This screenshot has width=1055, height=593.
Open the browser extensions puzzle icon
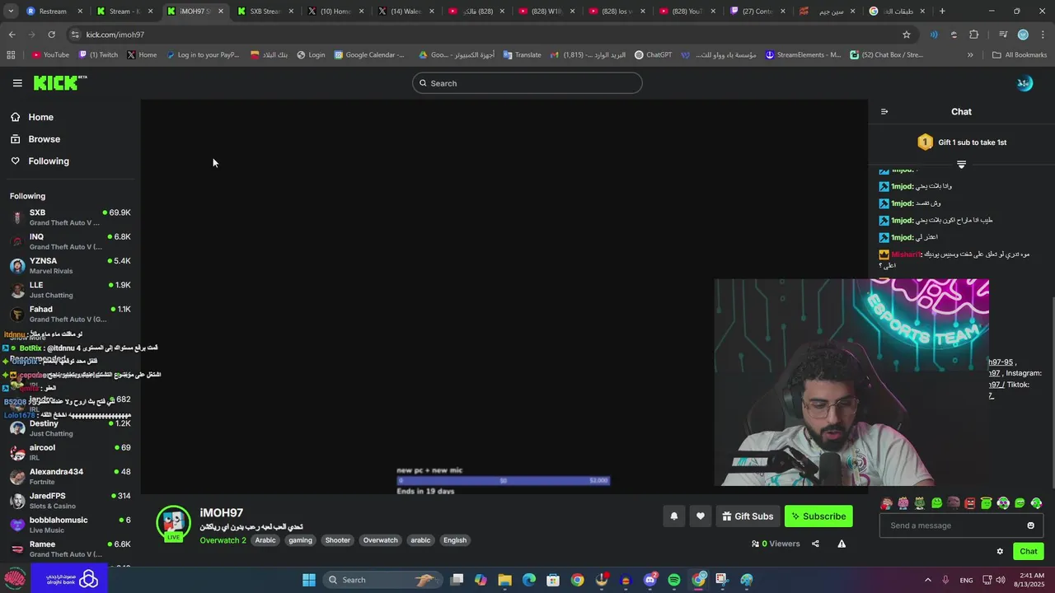coord(973,35)
